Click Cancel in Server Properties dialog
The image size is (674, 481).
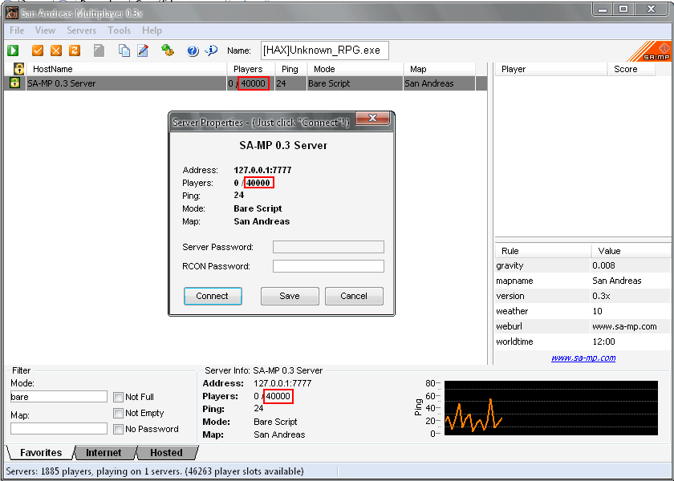(354, 296)
